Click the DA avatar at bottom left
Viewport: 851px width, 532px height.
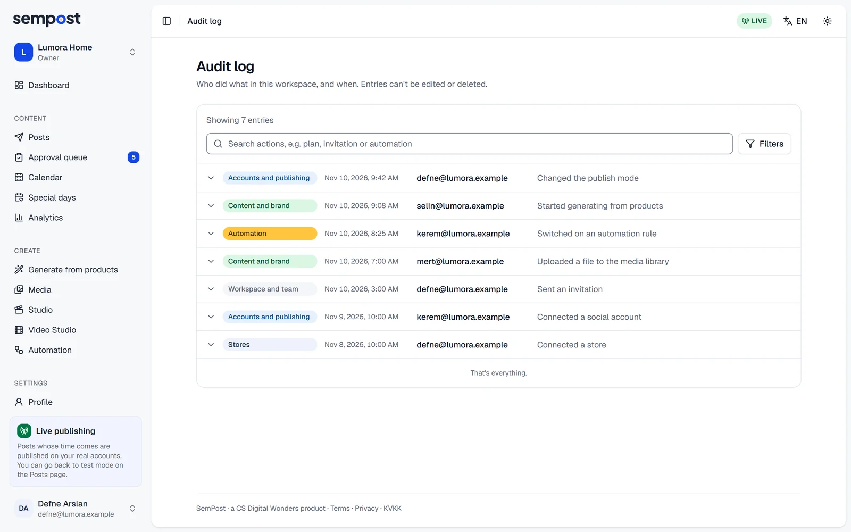click(x=23, y=509)
